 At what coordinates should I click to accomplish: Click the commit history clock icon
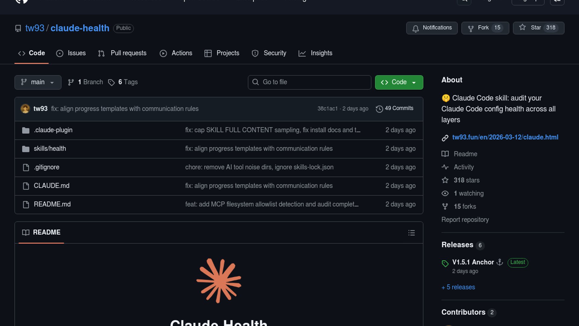pyautogui.click(x=379, y=109)
